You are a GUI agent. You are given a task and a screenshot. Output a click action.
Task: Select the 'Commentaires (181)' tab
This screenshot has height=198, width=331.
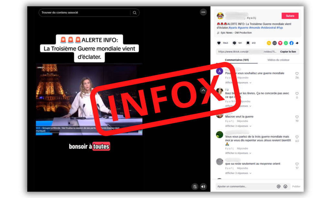coord(237,60)
